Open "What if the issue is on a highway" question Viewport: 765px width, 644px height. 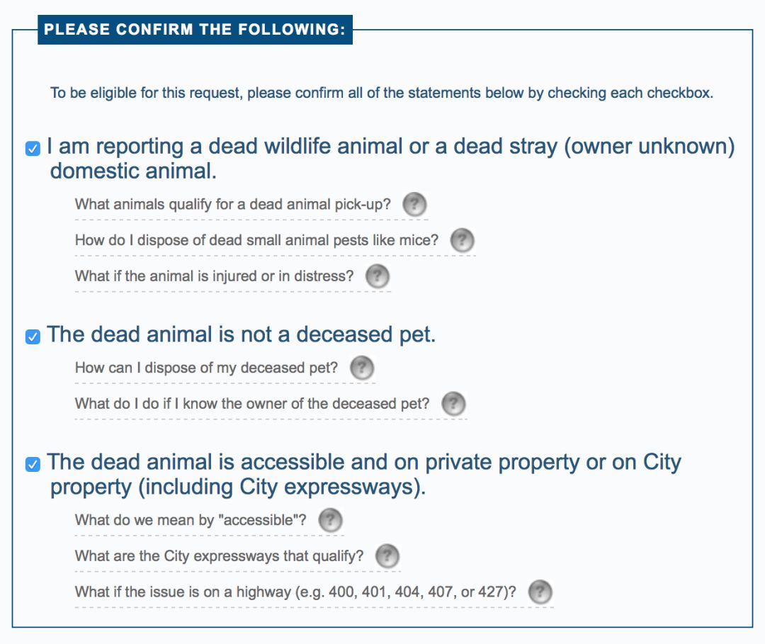pyautogui.click(x=295, y=592)
